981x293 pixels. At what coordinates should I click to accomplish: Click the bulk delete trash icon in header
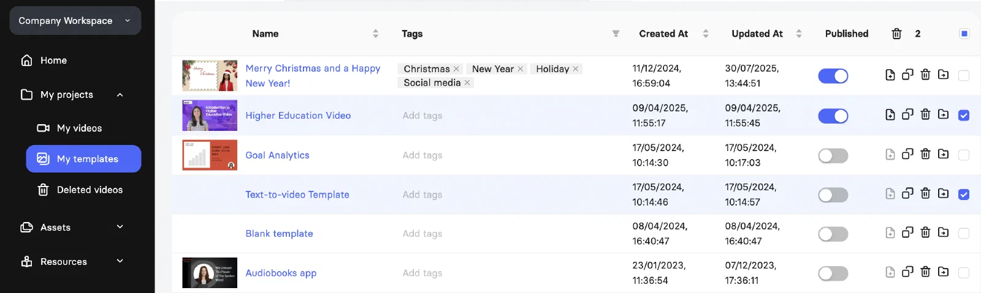pos(896,34)
